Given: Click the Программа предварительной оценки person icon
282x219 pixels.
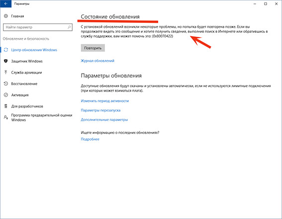Looking at the screenshot, I should 6,117.
